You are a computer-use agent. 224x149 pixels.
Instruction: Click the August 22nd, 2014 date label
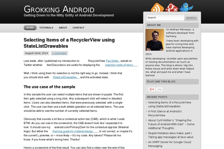[37, 53]
